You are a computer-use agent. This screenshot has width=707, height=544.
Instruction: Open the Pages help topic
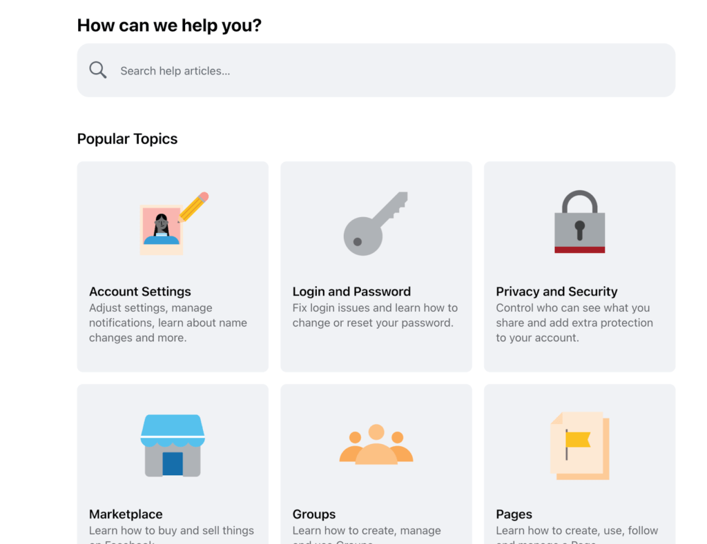[514, 514]
